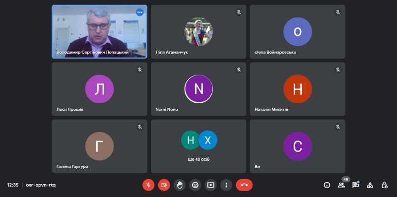Select Наталія Микитів's participant tile
397x197 pixels.
(298, 89)
